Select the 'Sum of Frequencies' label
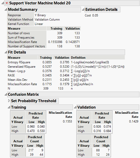Image resolution: width=140 pixels, height=158 pixels. [21, 38]
